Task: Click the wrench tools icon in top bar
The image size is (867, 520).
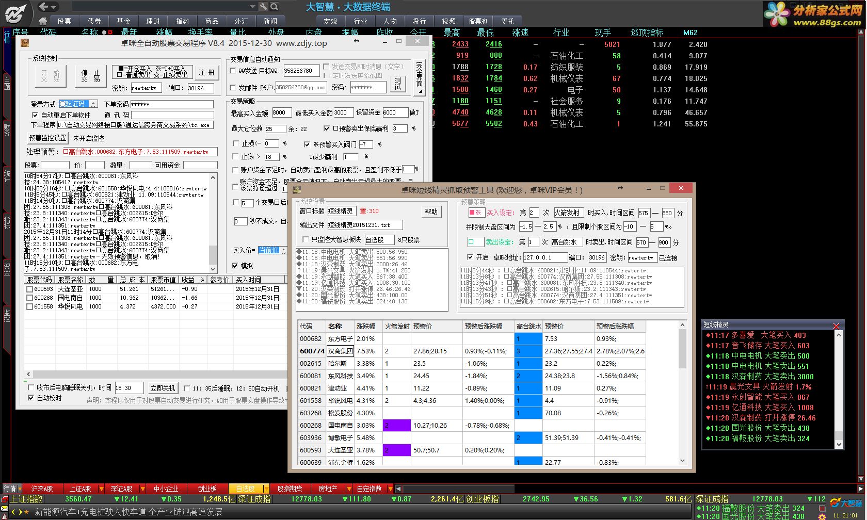Action: [263, 7]
